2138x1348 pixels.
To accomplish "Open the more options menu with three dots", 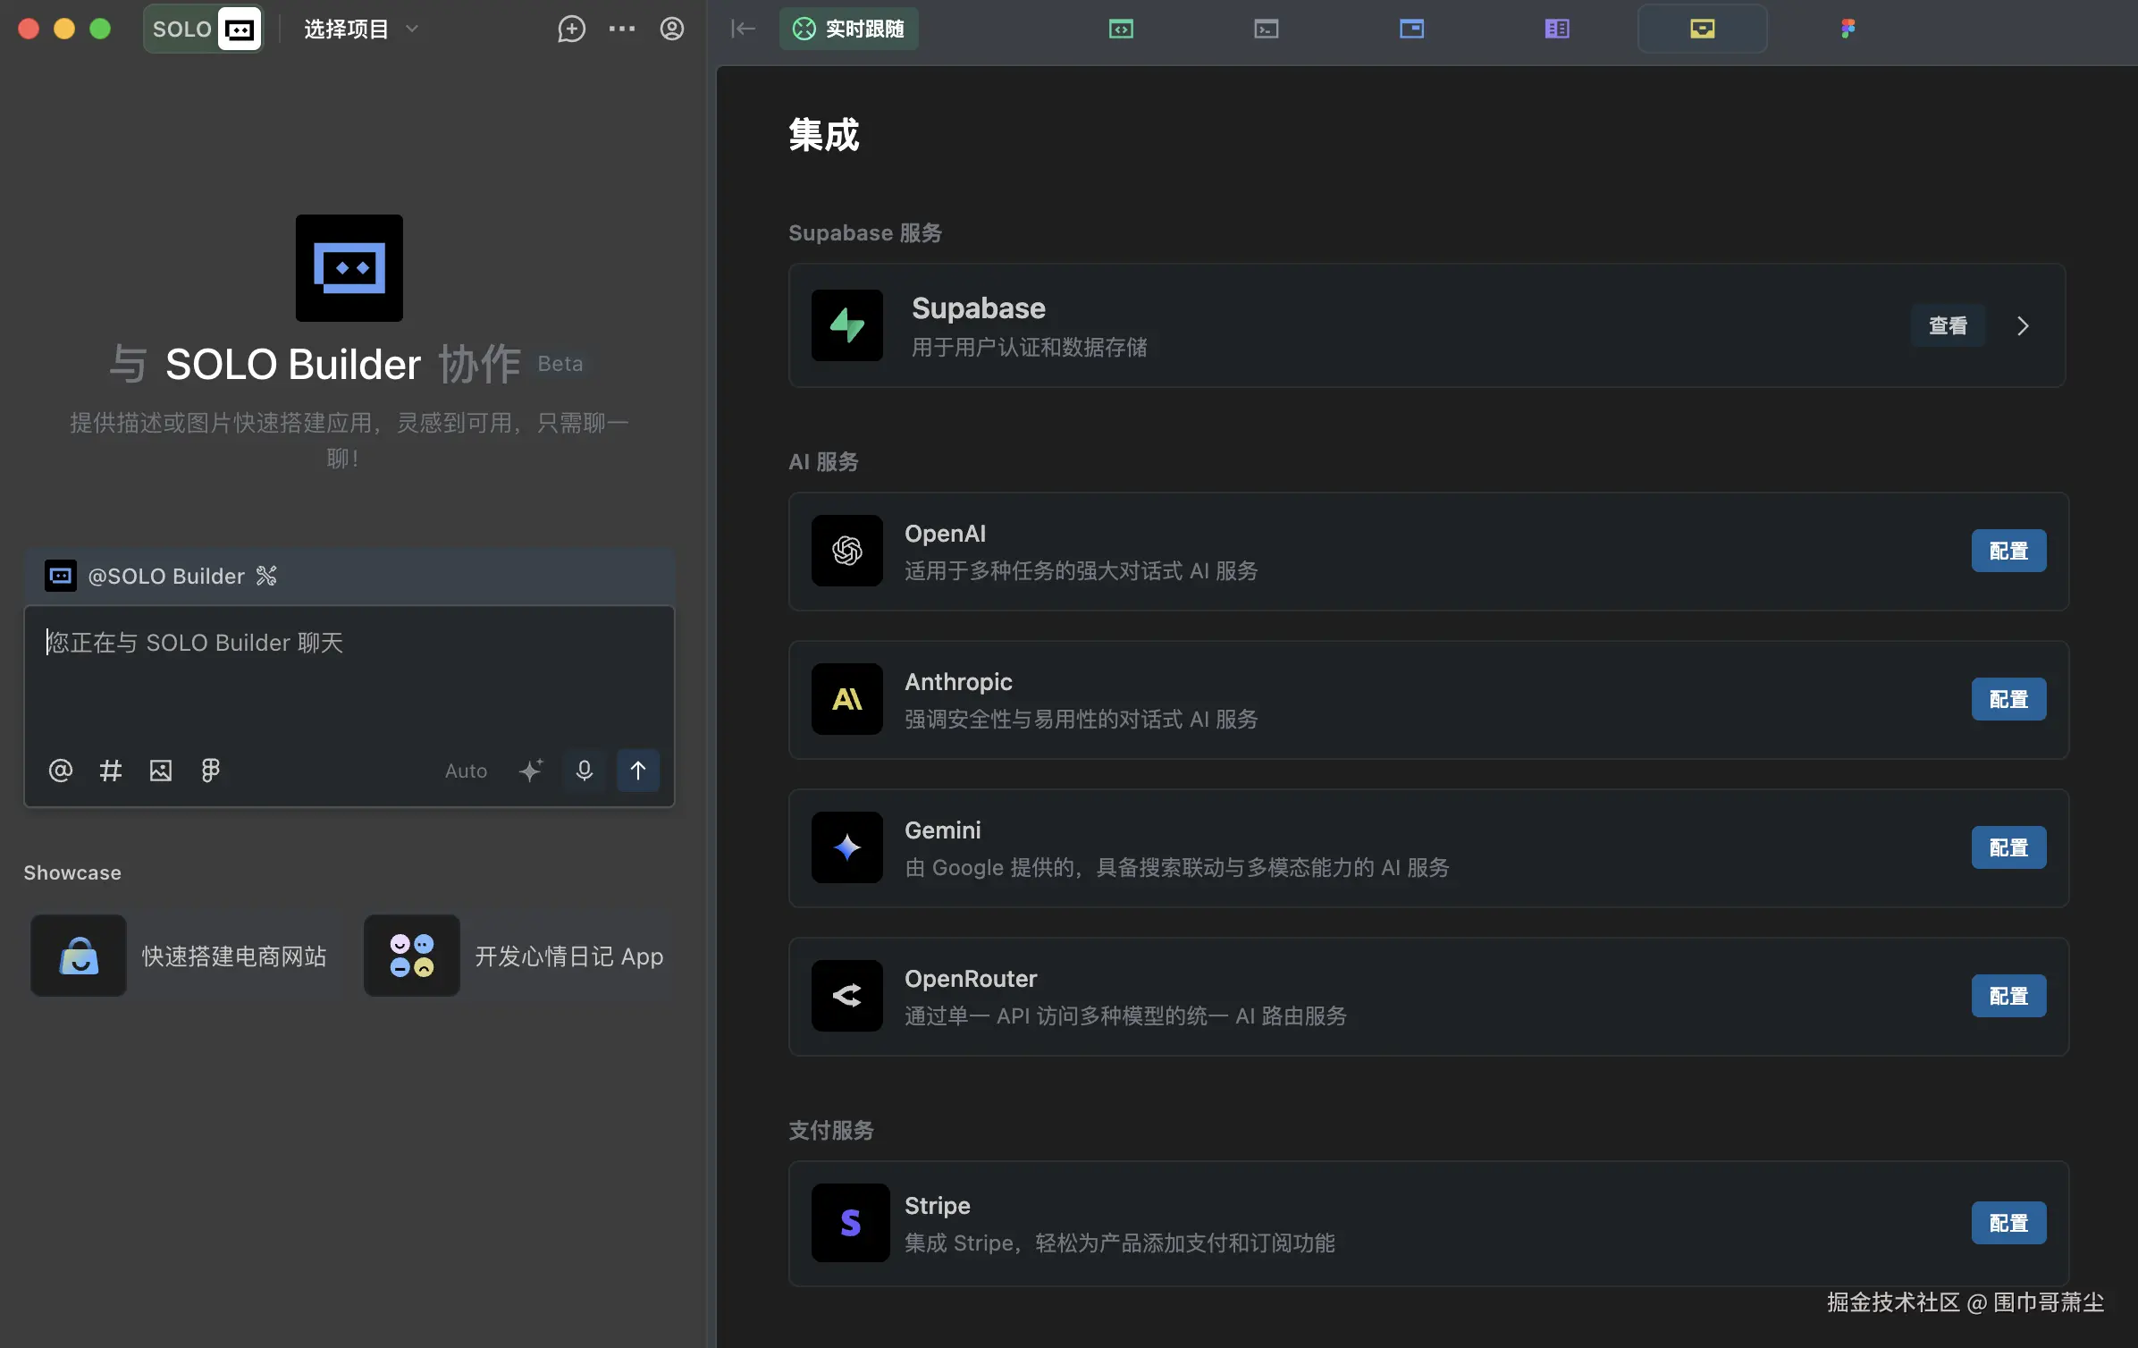I will [621, 29].
